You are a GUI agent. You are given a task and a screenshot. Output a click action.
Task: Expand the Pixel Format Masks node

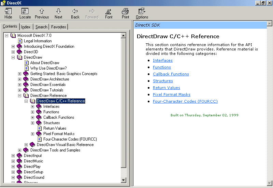coord(33,134)
